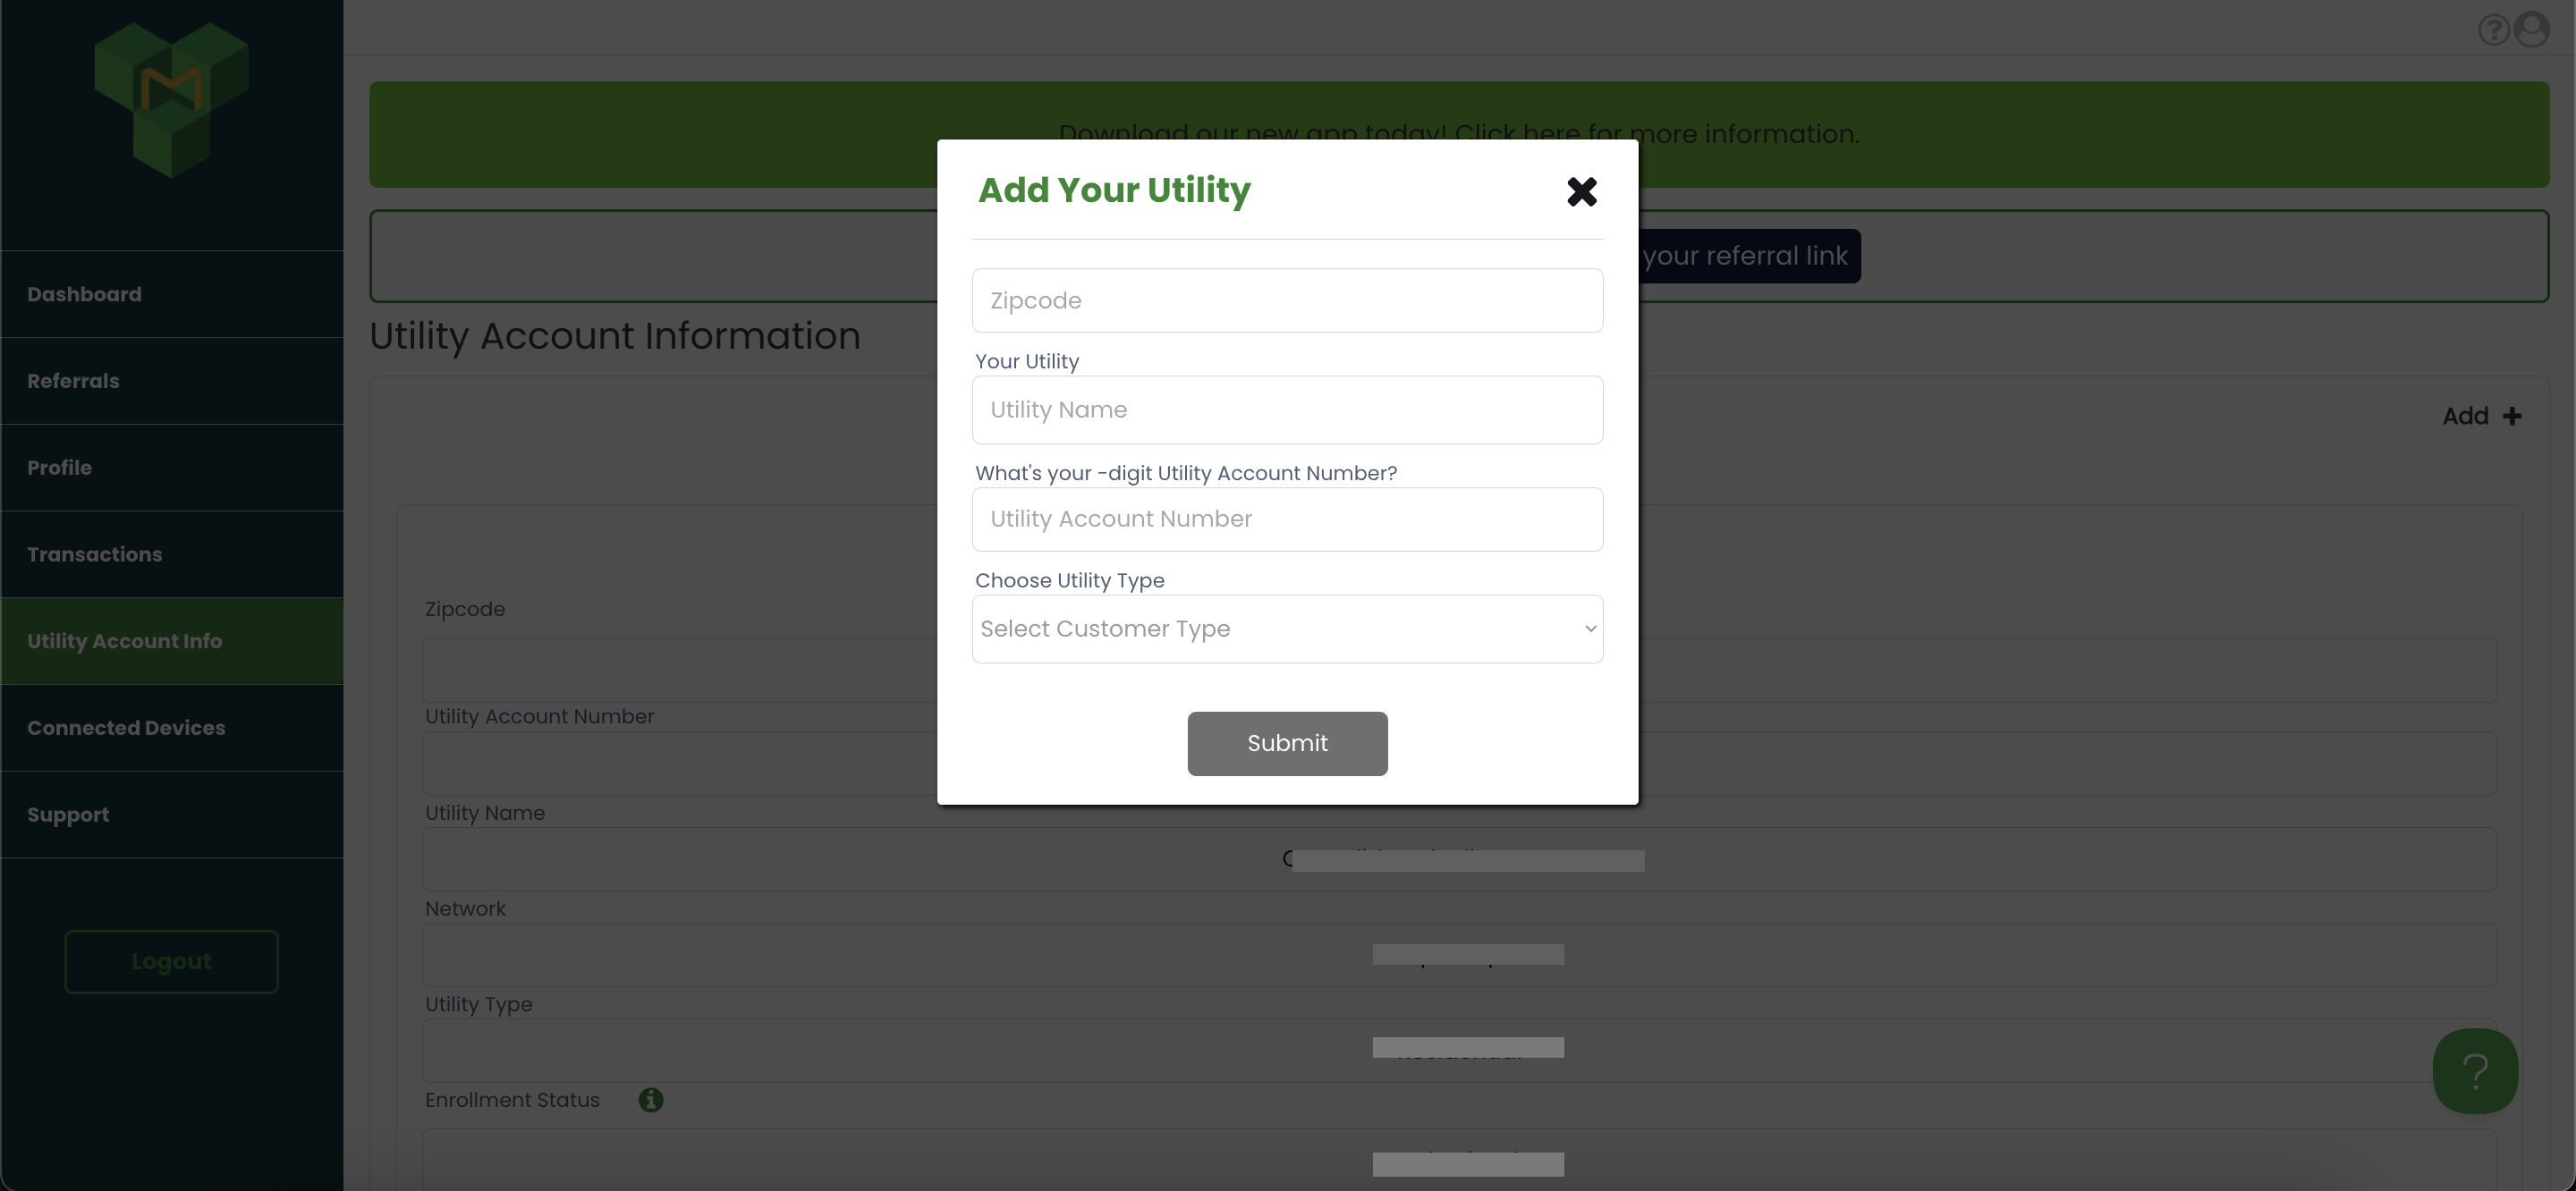Open the Select Customer Type dropdown
This screenshot has height=1191, width=2576.
point(1287,628)
